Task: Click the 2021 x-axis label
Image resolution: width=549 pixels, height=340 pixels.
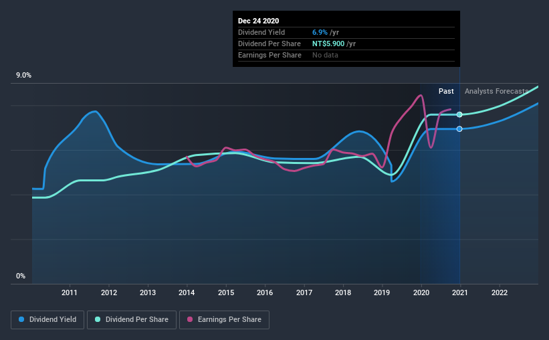Action: [459, 292]
